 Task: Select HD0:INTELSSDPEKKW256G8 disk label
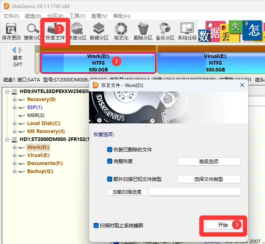[x=54, y=91]
